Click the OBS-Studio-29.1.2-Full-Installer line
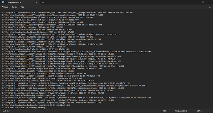Viewport: 213px width, 113px height. click(51, 39)
